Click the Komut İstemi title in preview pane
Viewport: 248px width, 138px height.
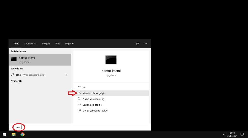pyautogui.click(x=111, y=71)
